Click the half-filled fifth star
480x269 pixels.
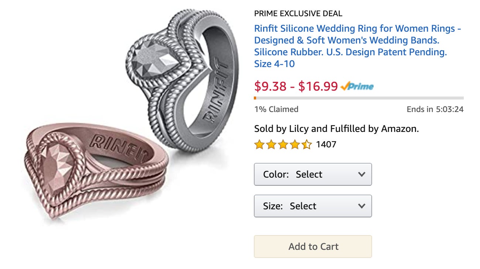[307, 144]
